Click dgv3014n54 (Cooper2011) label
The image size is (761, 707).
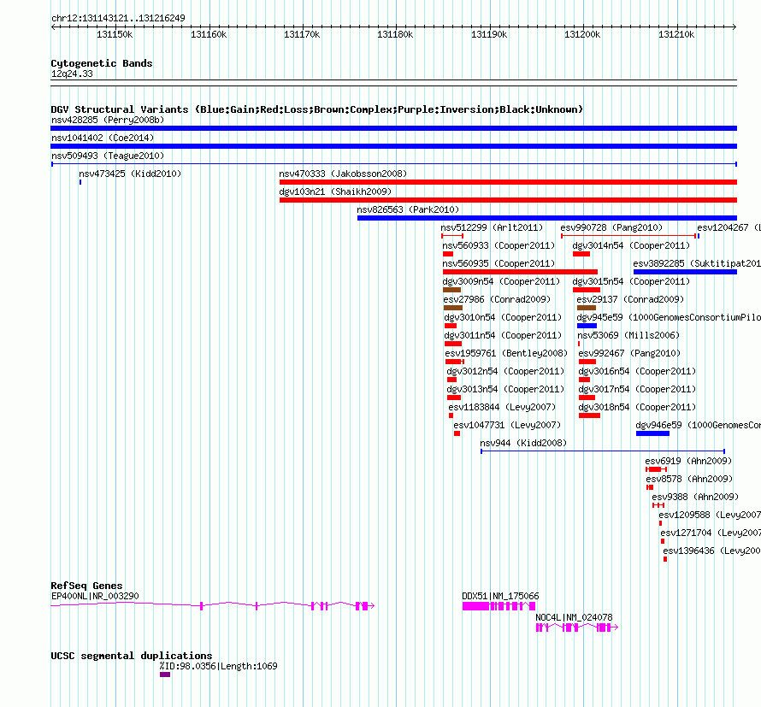coord(631,245)
